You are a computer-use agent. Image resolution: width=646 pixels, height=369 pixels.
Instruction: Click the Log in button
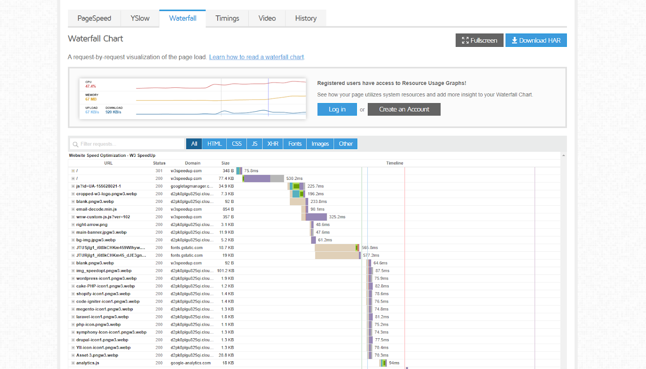coord(337,110)
